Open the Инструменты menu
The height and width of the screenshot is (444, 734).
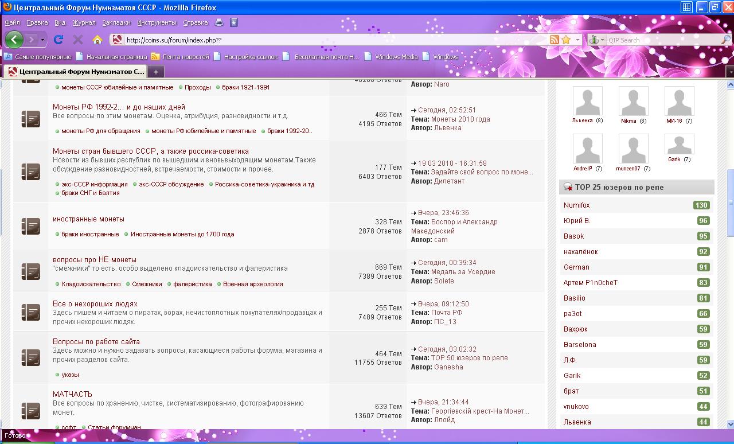(157, 22)
